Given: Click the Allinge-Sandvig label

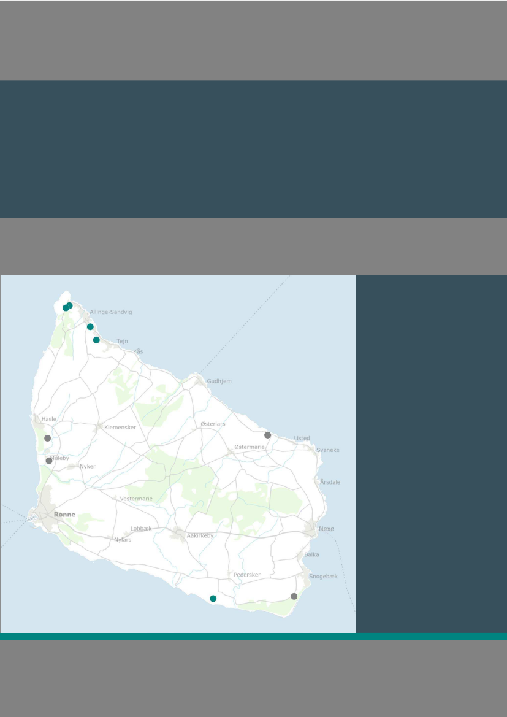Looking at the screenshot, I should [110, 312].
